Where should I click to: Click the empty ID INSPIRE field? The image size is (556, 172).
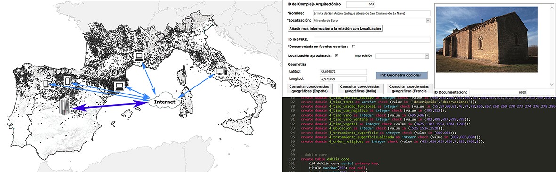click(371, 39)
